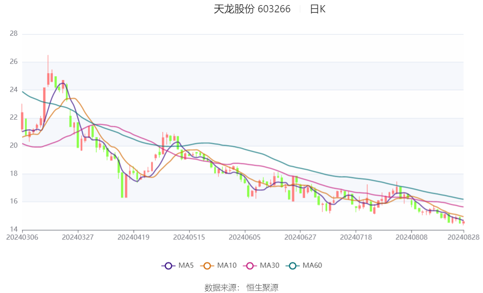483x293 pixels.
Task: Click x-axis date label 20240627
Action: pos(300,237)
